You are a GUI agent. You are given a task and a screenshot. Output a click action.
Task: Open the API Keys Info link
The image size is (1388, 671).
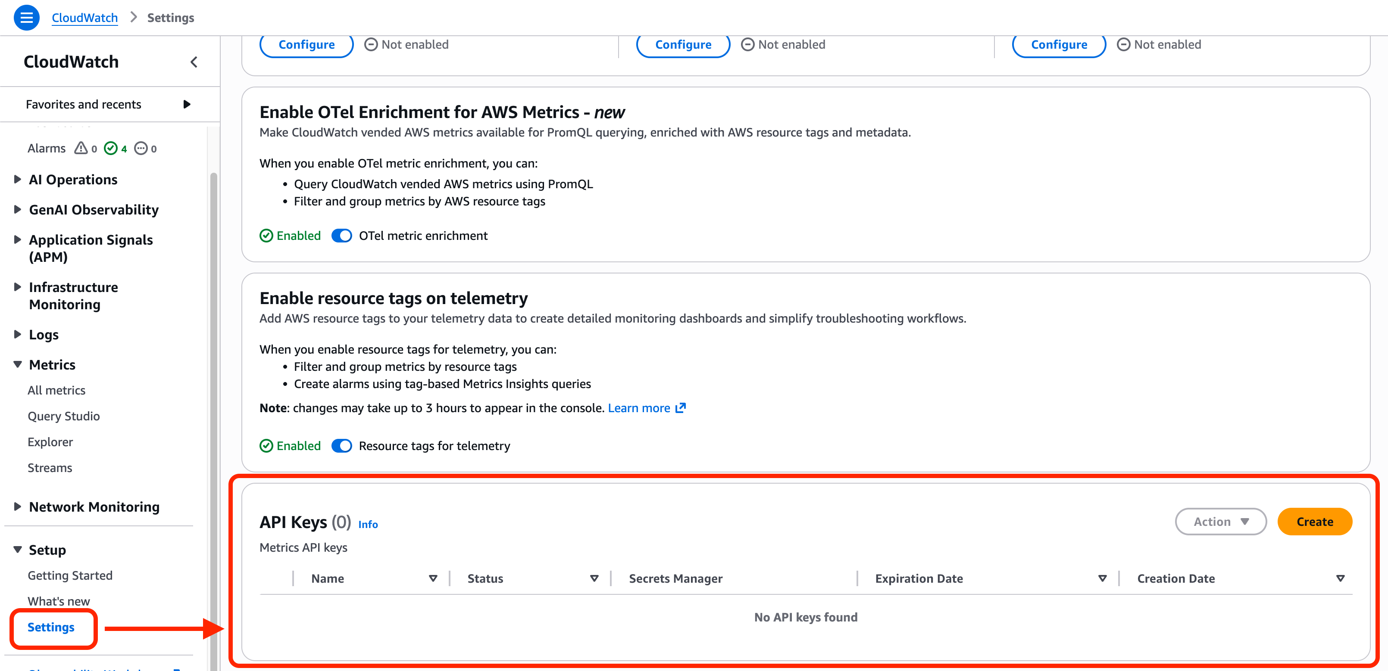point(368,524)
